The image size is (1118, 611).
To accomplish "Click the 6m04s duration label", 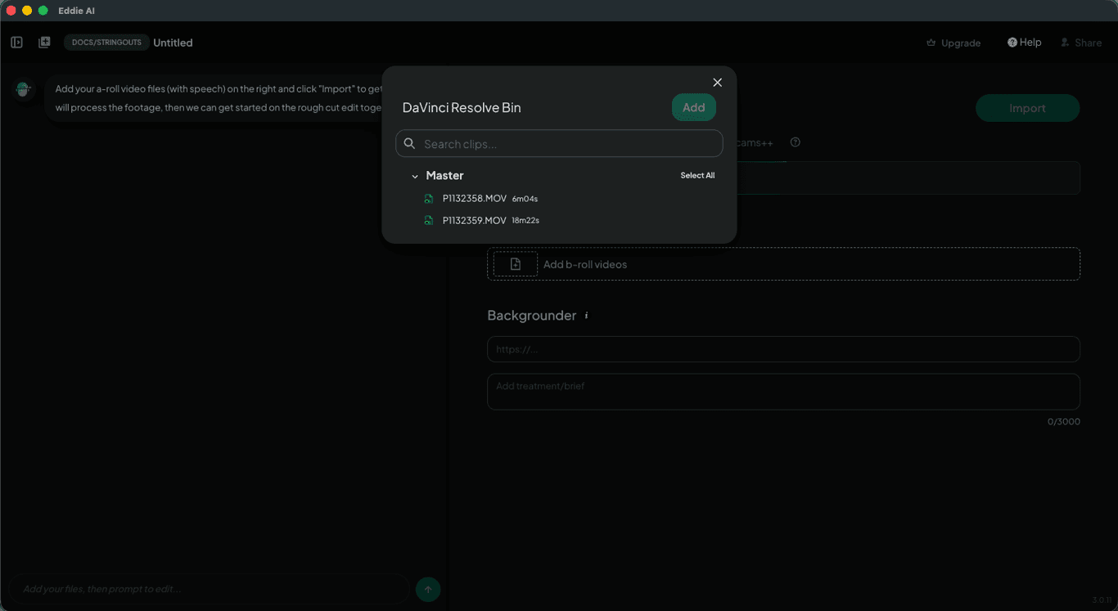I will [525, 199].
